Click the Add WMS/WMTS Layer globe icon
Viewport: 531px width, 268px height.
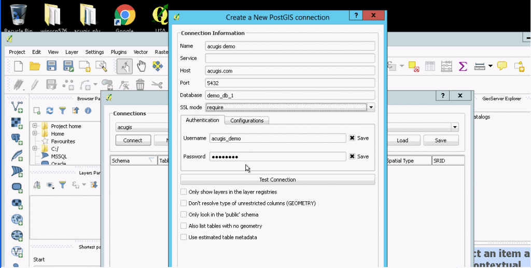pyautogui.click(x=17, y=219)
